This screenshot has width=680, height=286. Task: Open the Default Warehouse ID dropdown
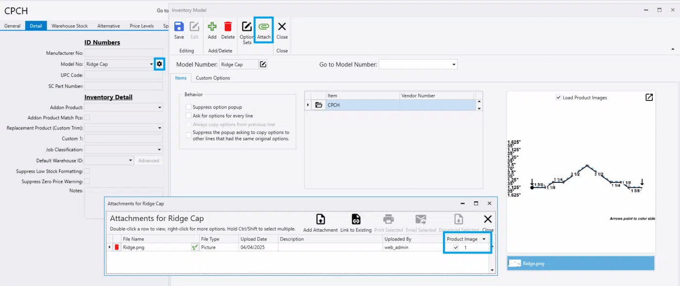[x=131, y=160]
